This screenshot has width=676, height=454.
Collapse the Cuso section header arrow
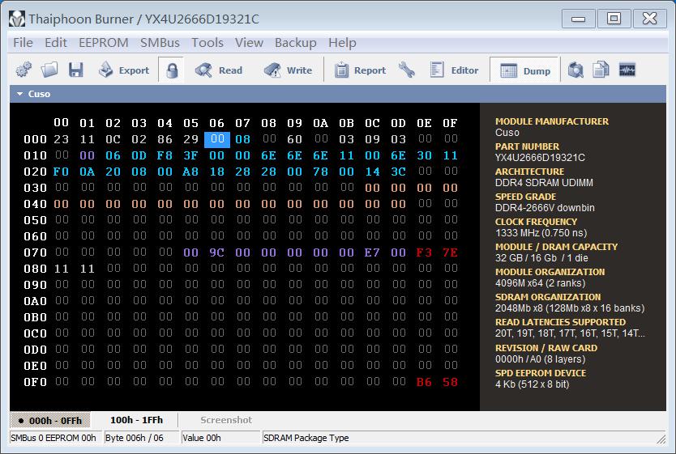(x=19, y=94)
